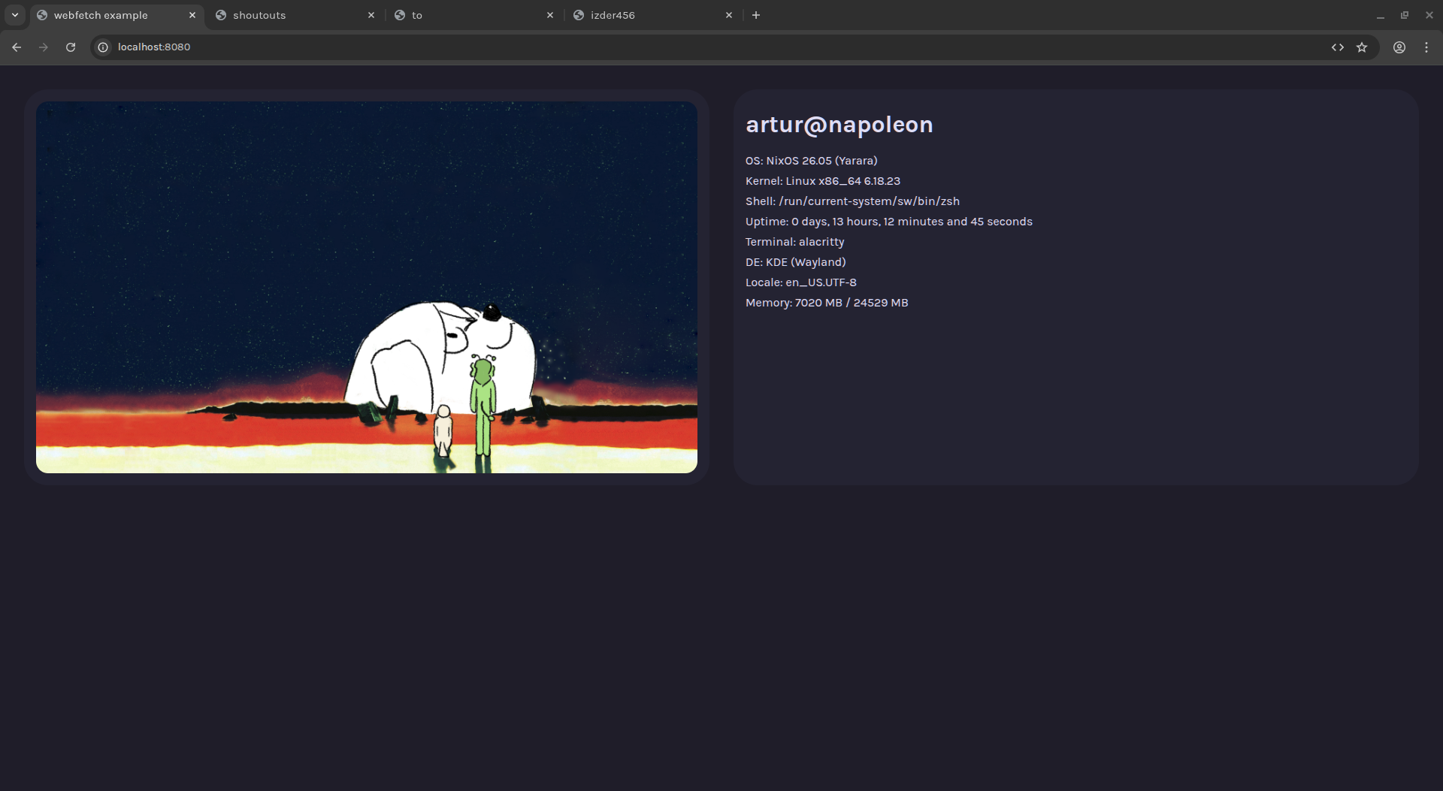Restore down the browser window

click(1405, 15)
